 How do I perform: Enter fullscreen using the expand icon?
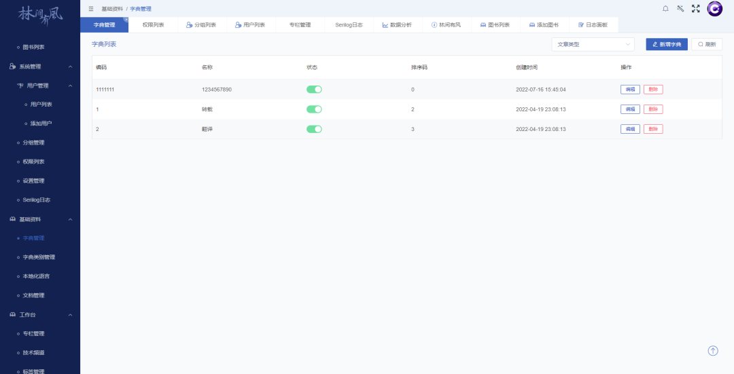tap(695, 8)
